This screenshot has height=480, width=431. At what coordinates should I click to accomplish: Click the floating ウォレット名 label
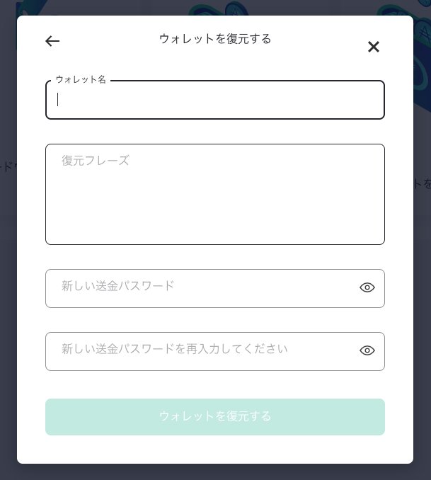click(81, 79)
